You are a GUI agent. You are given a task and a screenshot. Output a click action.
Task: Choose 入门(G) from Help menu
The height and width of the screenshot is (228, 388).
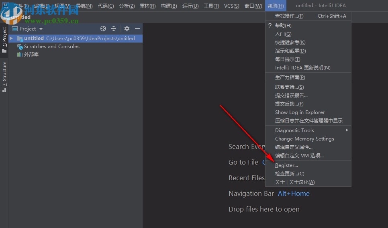[308, 34]
